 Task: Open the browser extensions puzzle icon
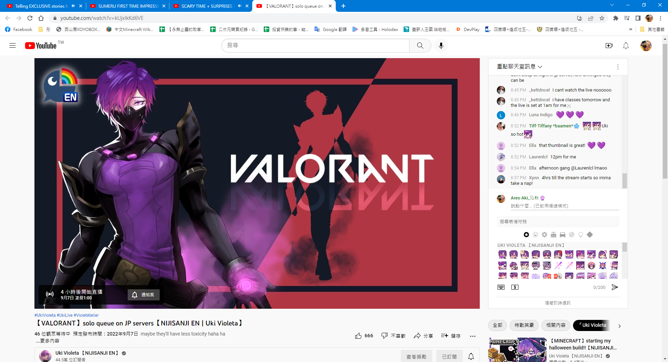(x=615, y=18)
